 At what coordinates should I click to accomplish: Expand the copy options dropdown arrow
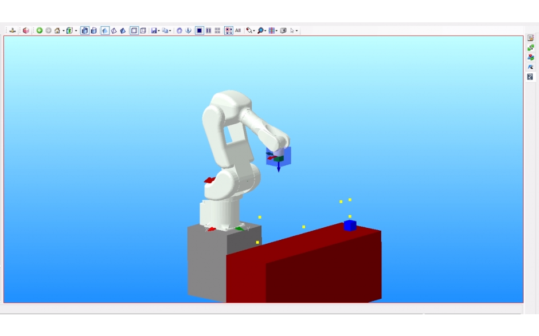click(x=170, y=31)
